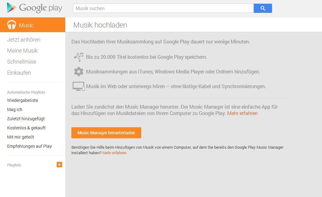322x197 pixels.
Task: Open the "Mag ich" playlist
Action: coord(14,110)
